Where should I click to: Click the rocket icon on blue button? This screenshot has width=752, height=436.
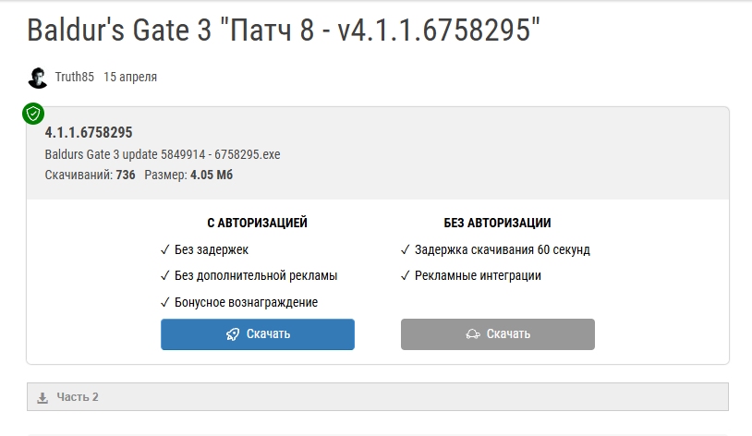pos(233,334)
